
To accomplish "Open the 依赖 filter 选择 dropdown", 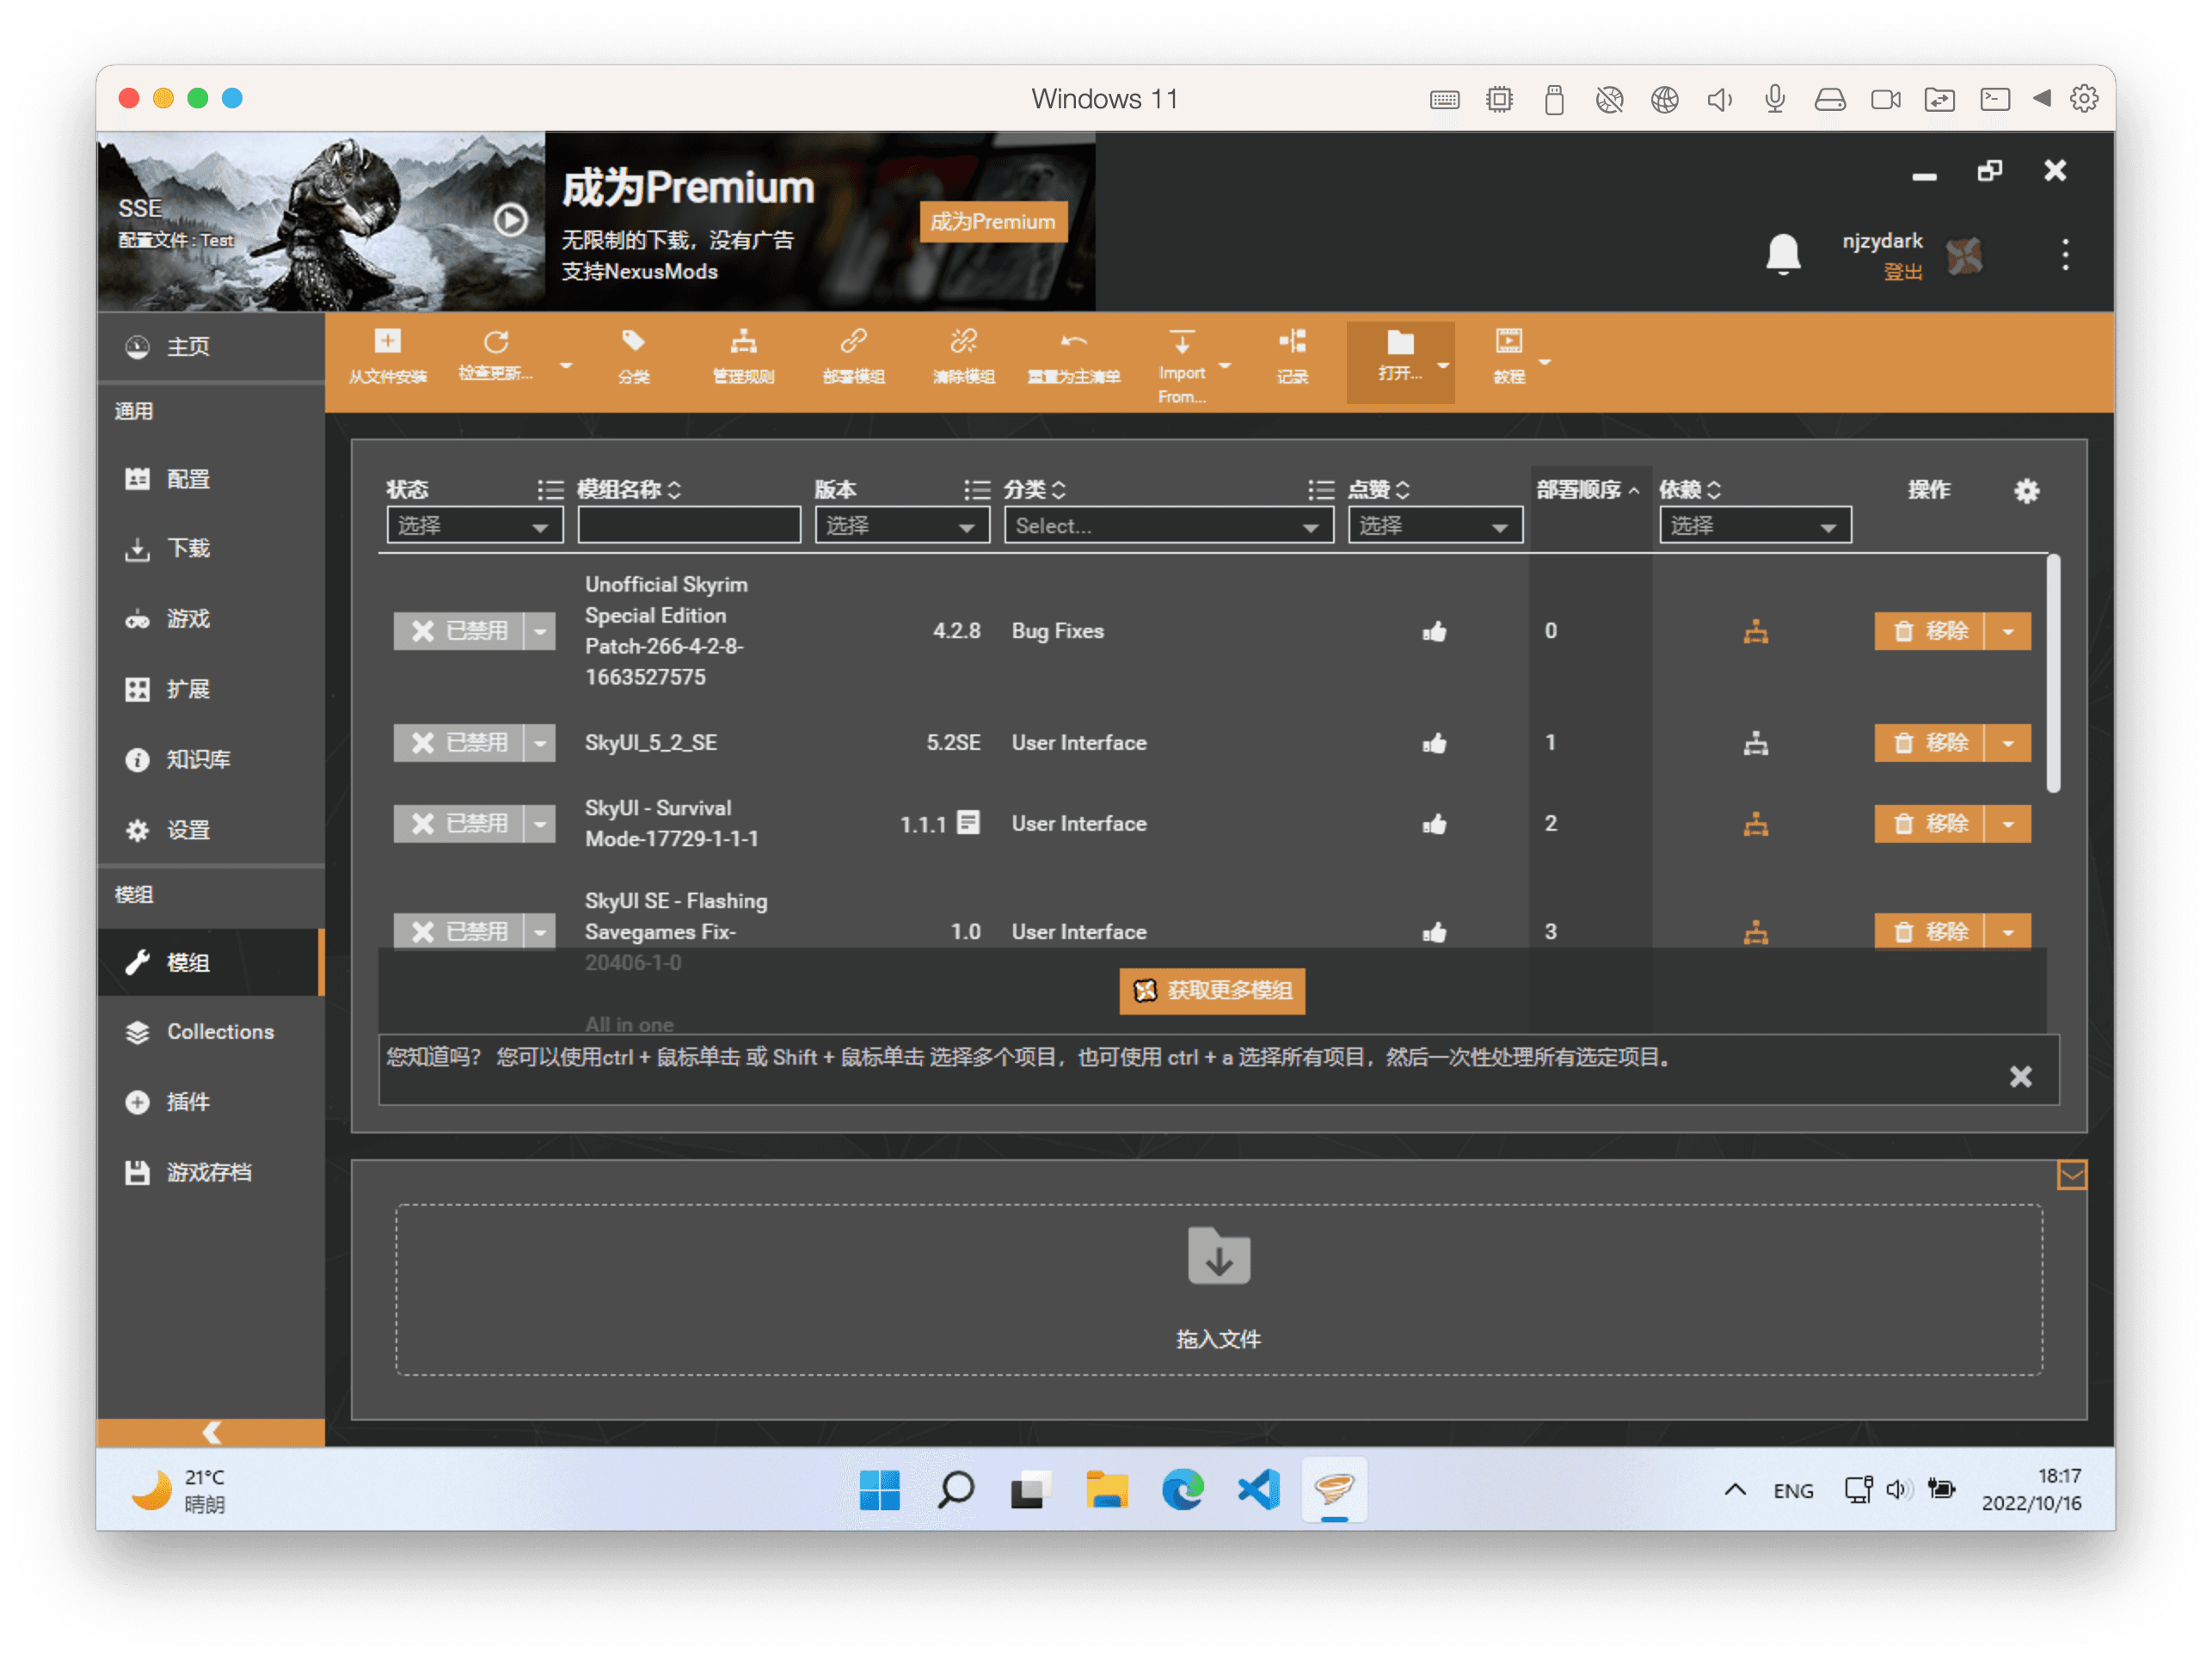I will pos(1755,526).
